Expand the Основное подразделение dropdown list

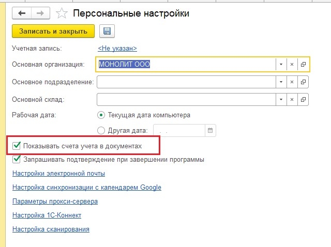280,82
